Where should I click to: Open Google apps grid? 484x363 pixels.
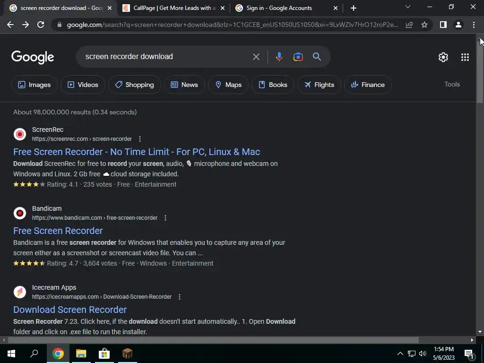465,57
